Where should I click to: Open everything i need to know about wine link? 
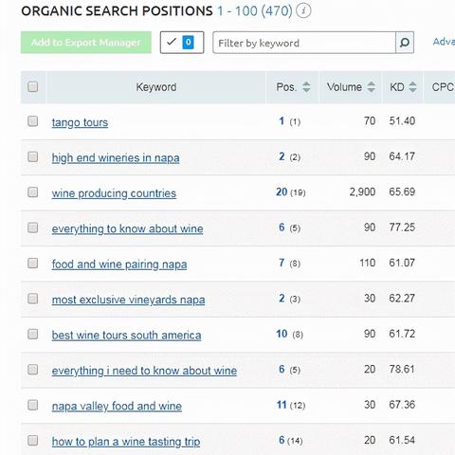[x=144, y=371]
